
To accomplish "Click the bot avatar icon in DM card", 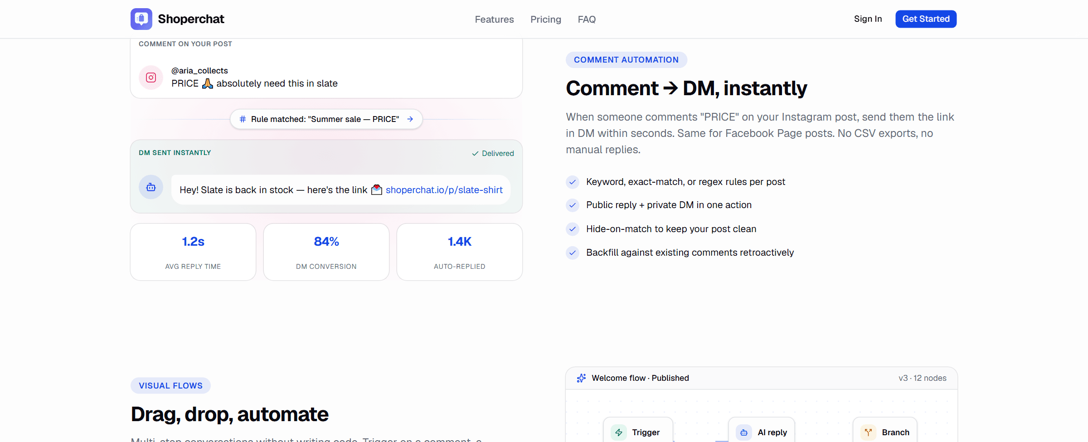I will coord(151,187).
